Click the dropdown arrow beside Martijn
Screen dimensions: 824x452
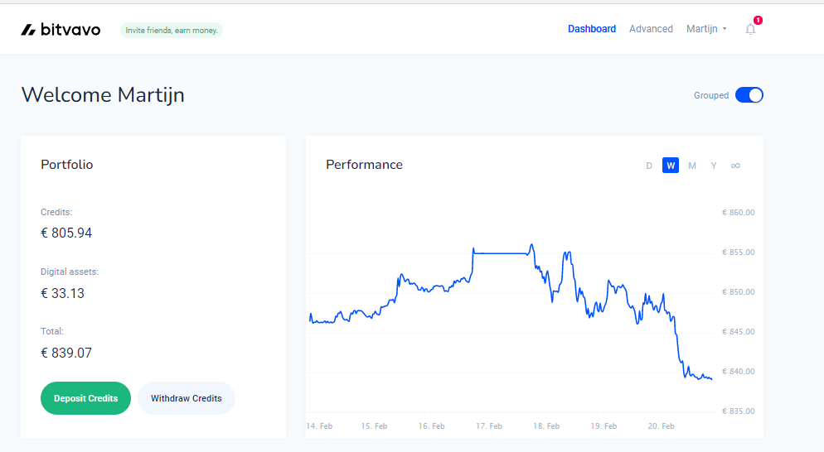coord(725,29)
